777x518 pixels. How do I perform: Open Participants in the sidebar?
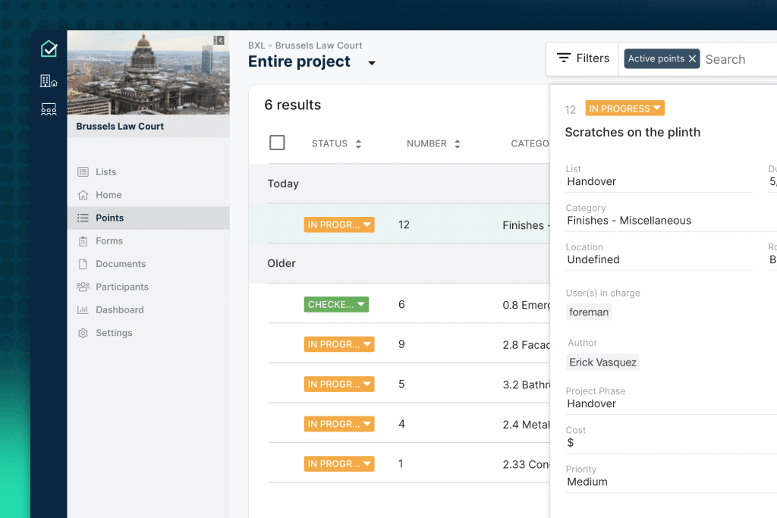(x=121, y=287)
